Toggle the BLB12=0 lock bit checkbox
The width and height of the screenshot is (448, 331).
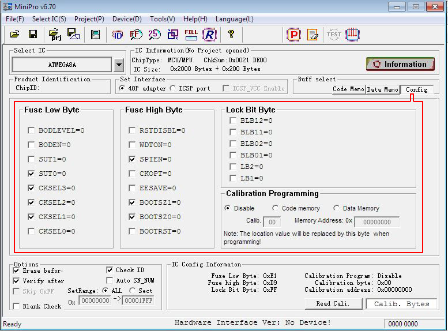click(x=233, y=121)
